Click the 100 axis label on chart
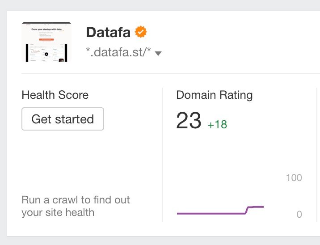The image size is (320, 245). tap(294, 178)
